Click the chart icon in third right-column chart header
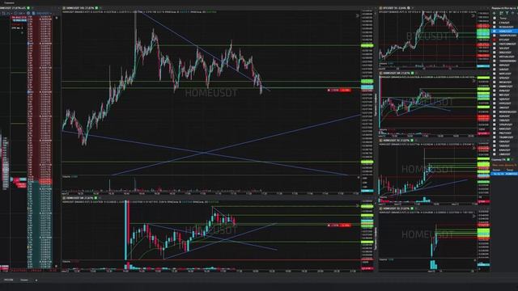518x291 pixels. point(380,140)
